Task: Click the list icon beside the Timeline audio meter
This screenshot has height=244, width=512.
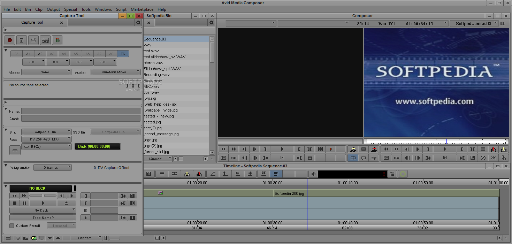Action: pos(392,174)
